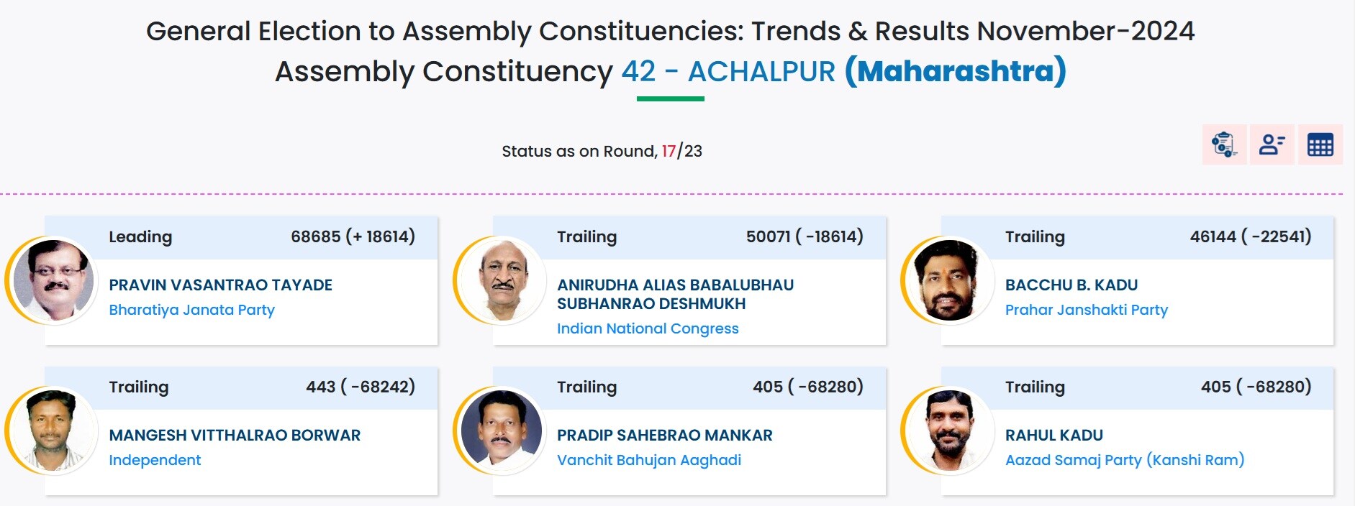This screenshot has height=506, width=1355.
Task: Switch to the table grid view icon
Action: (1320, 144)
